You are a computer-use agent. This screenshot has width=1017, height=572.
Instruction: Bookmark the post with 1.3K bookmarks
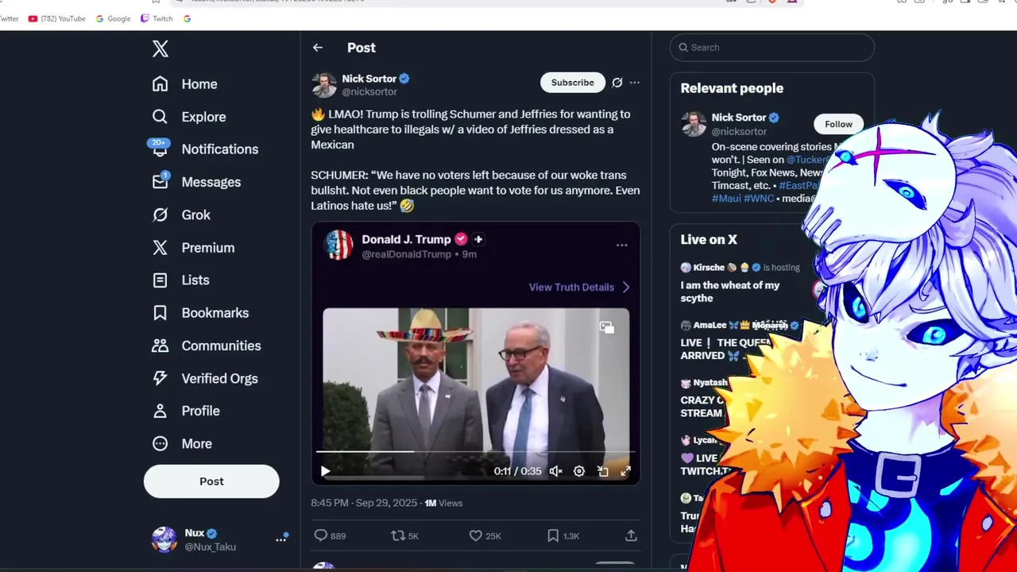pos(563,536)
